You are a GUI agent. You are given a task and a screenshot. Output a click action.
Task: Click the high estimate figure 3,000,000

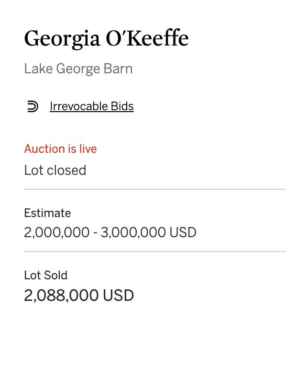pos(133,232)
